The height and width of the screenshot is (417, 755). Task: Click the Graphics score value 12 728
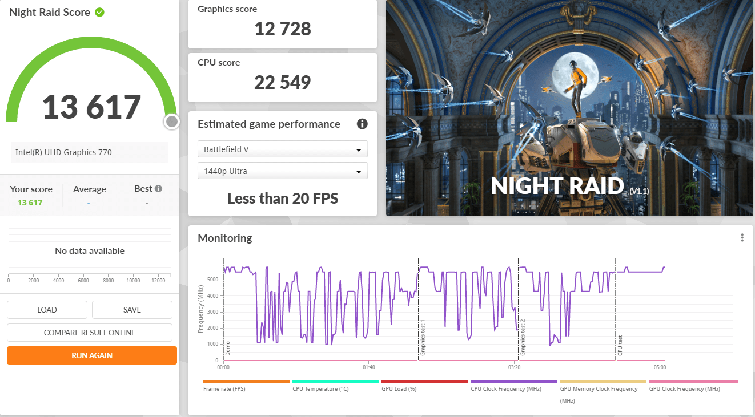coord(283,28)
